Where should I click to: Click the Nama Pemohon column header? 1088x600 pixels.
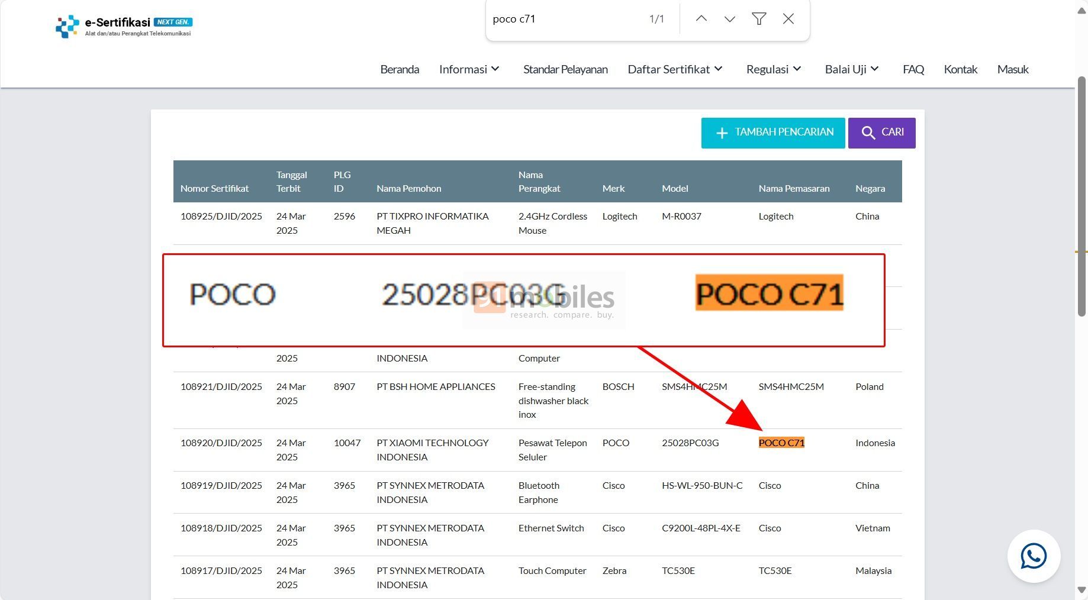click(408, 188)
